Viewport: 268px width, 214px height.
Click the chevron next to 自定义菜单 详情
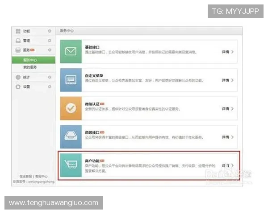(232, 80)
